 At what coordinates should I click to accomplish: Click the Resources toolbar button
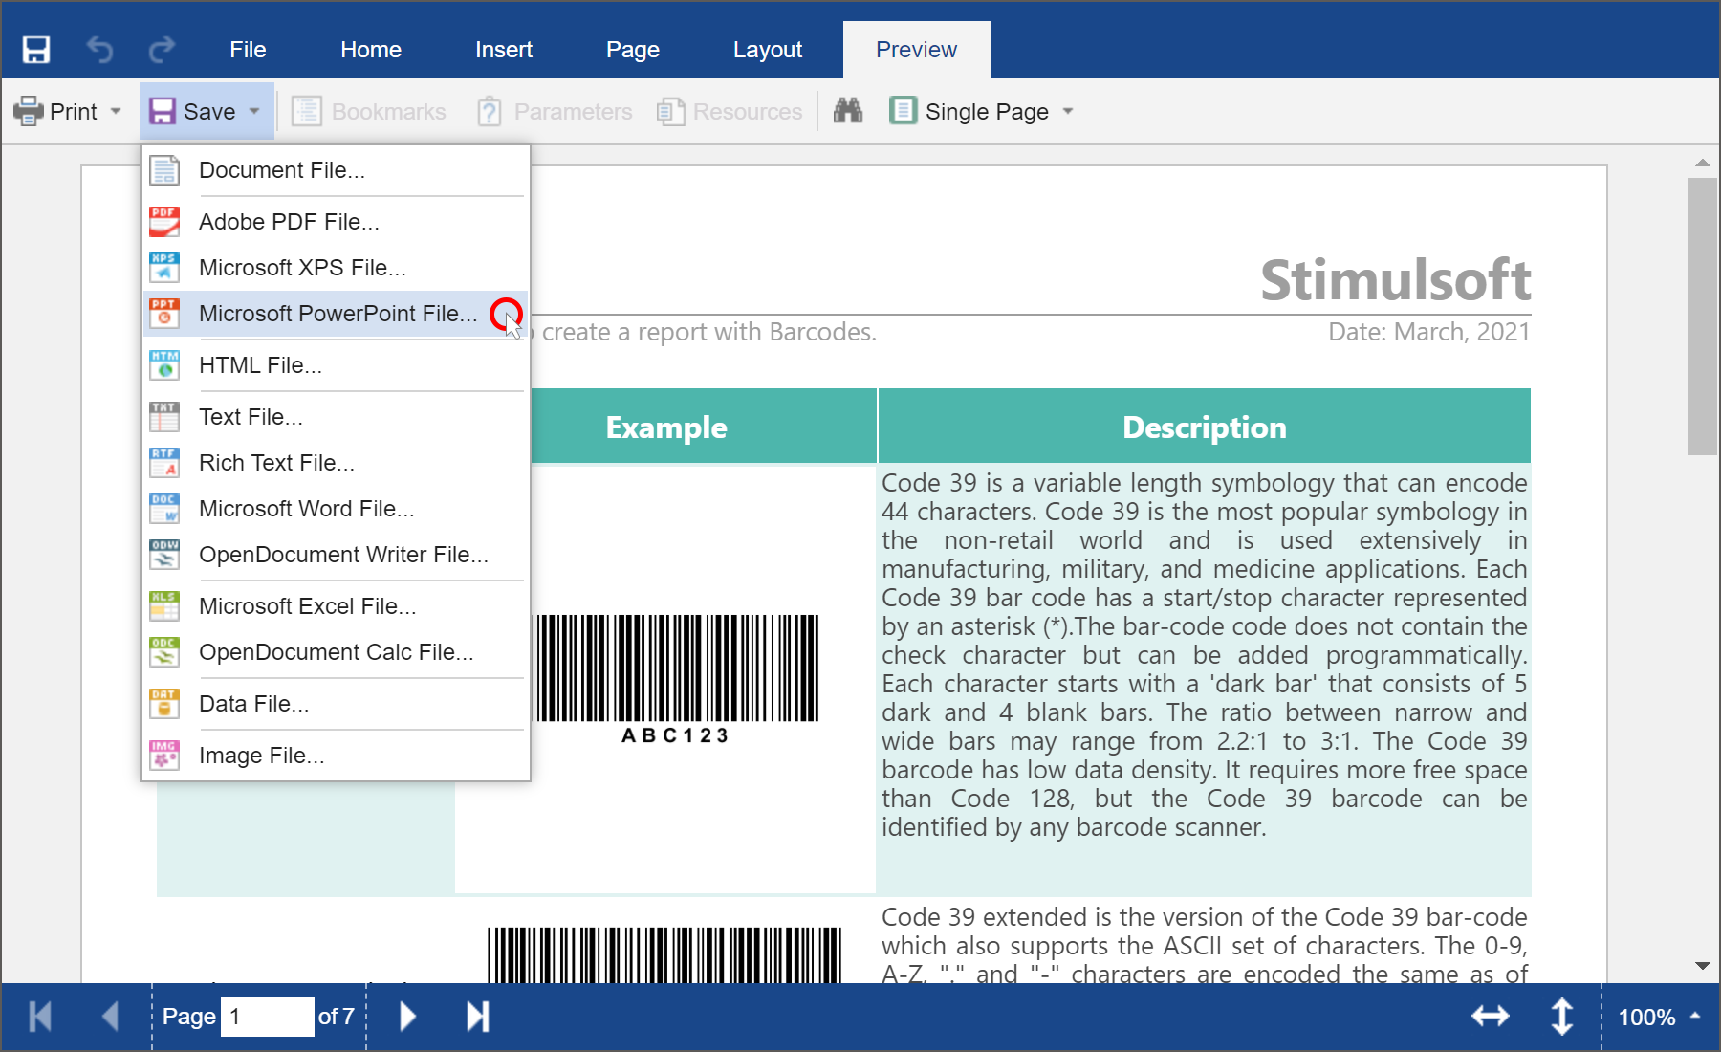(x=730, y=112)
